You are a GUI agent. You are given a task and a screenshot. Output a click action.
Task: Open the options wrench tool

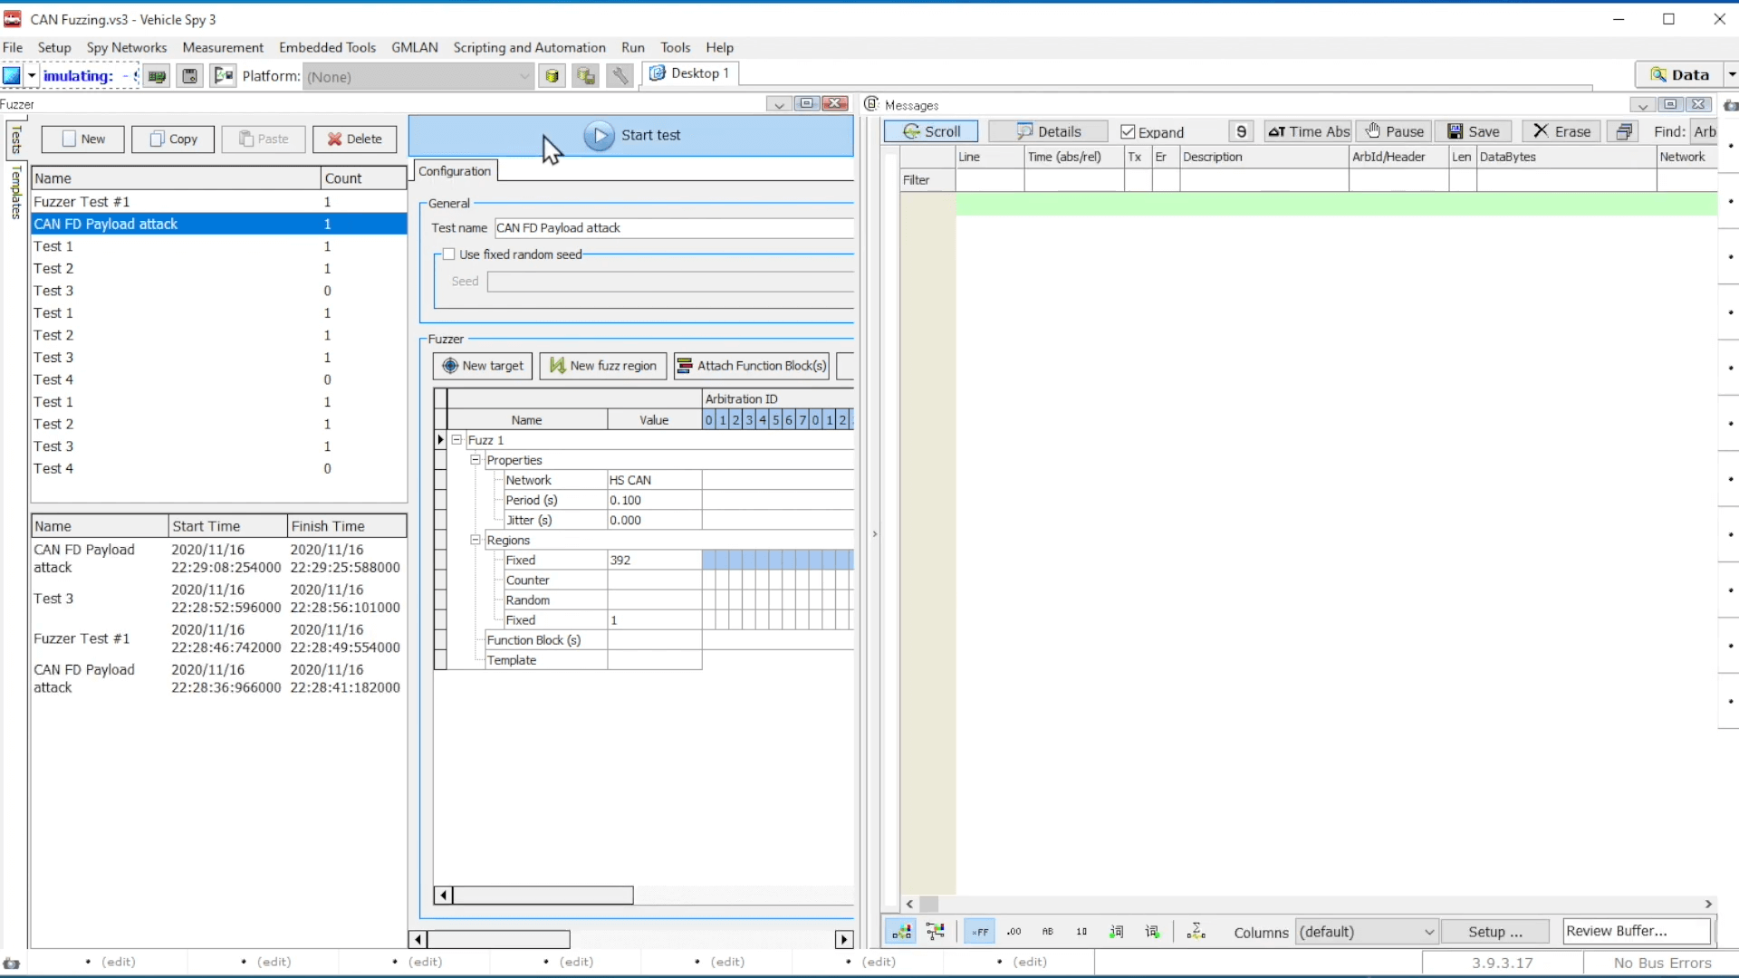coord(620,76)
